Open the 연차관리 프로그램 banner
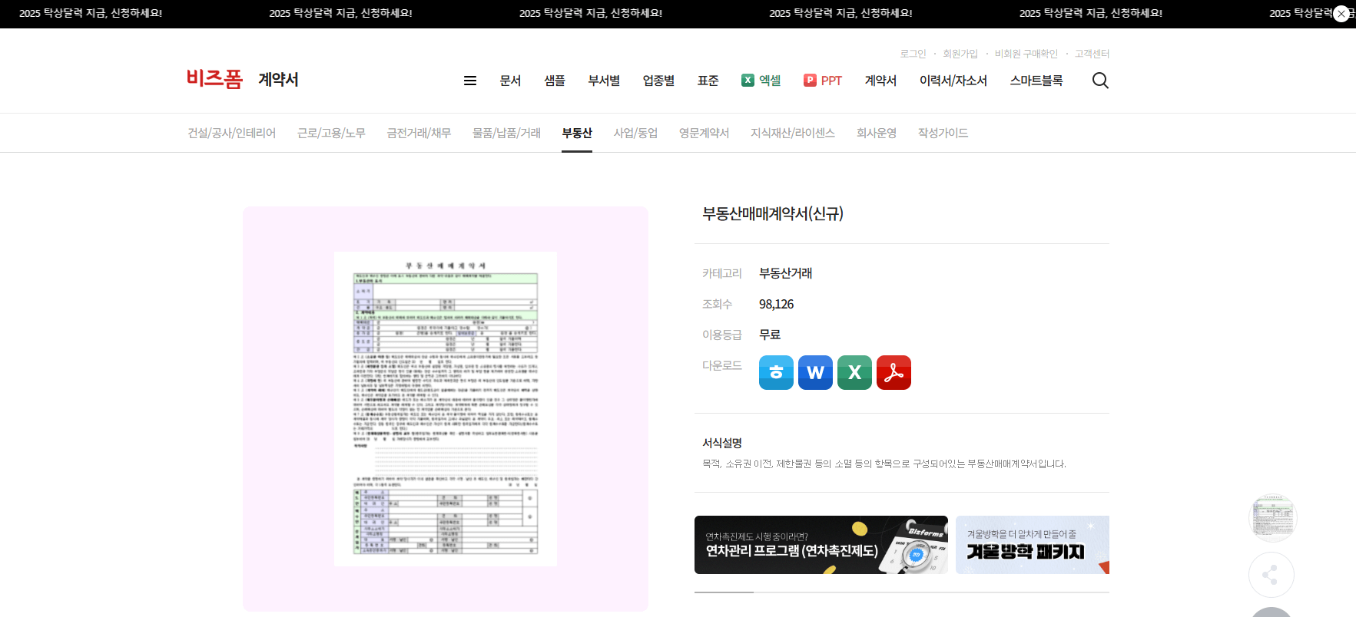 (821, 545)
